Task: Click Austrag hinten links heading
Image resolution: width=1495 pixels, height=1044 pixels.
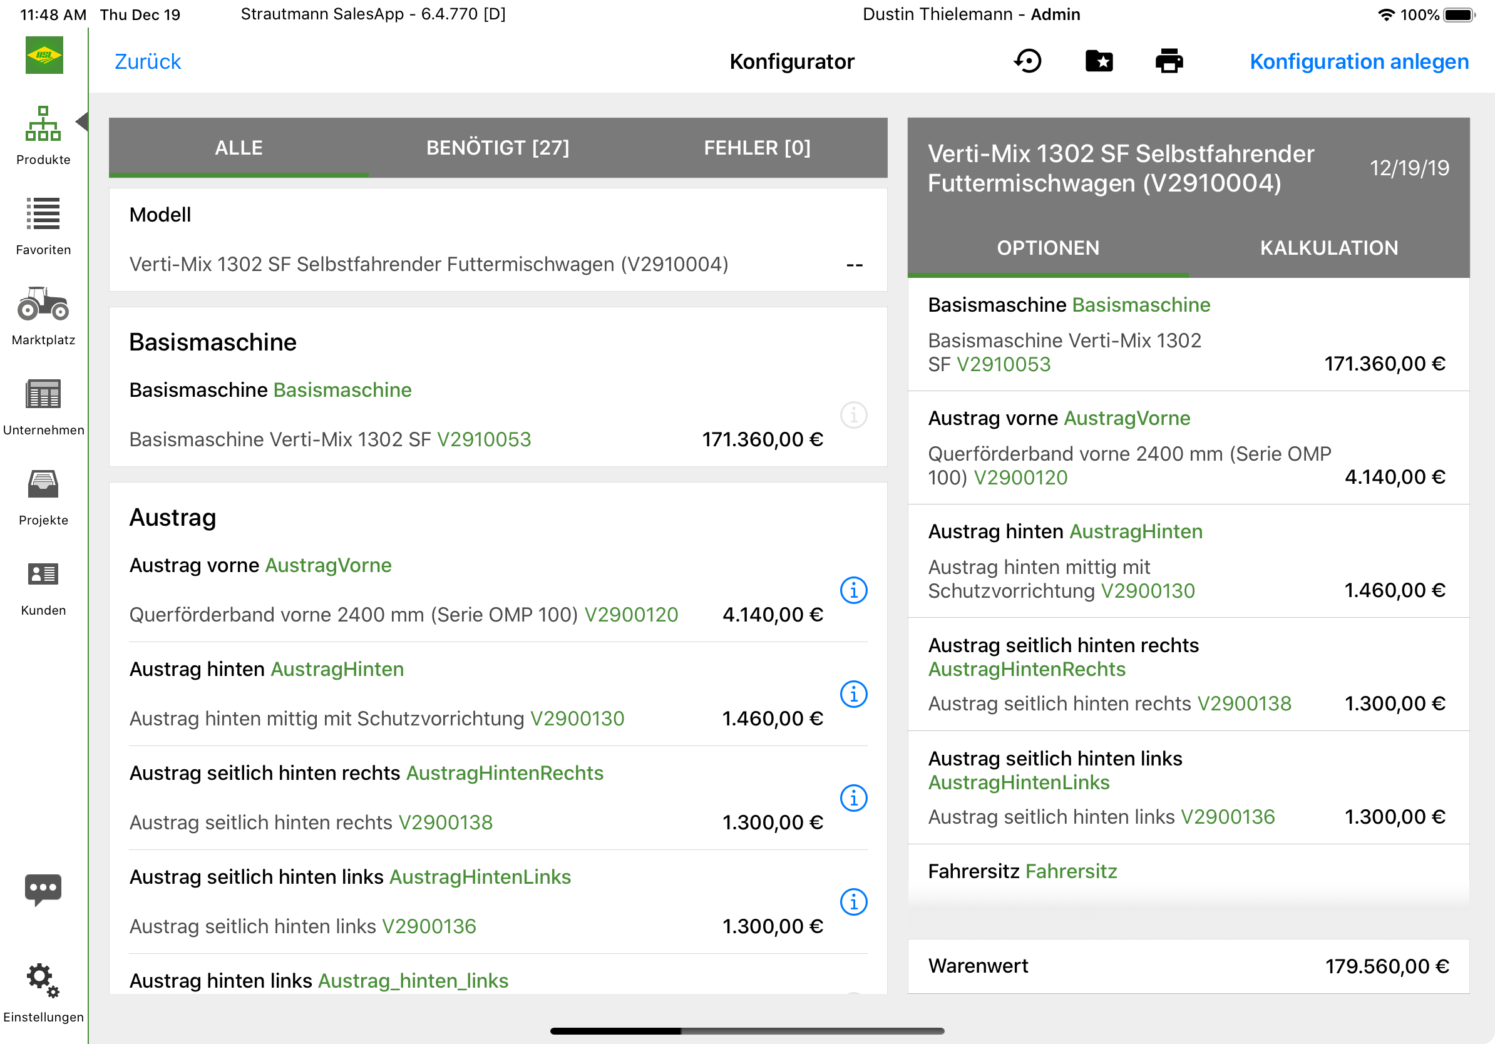Action: click(x=319, y=980)
